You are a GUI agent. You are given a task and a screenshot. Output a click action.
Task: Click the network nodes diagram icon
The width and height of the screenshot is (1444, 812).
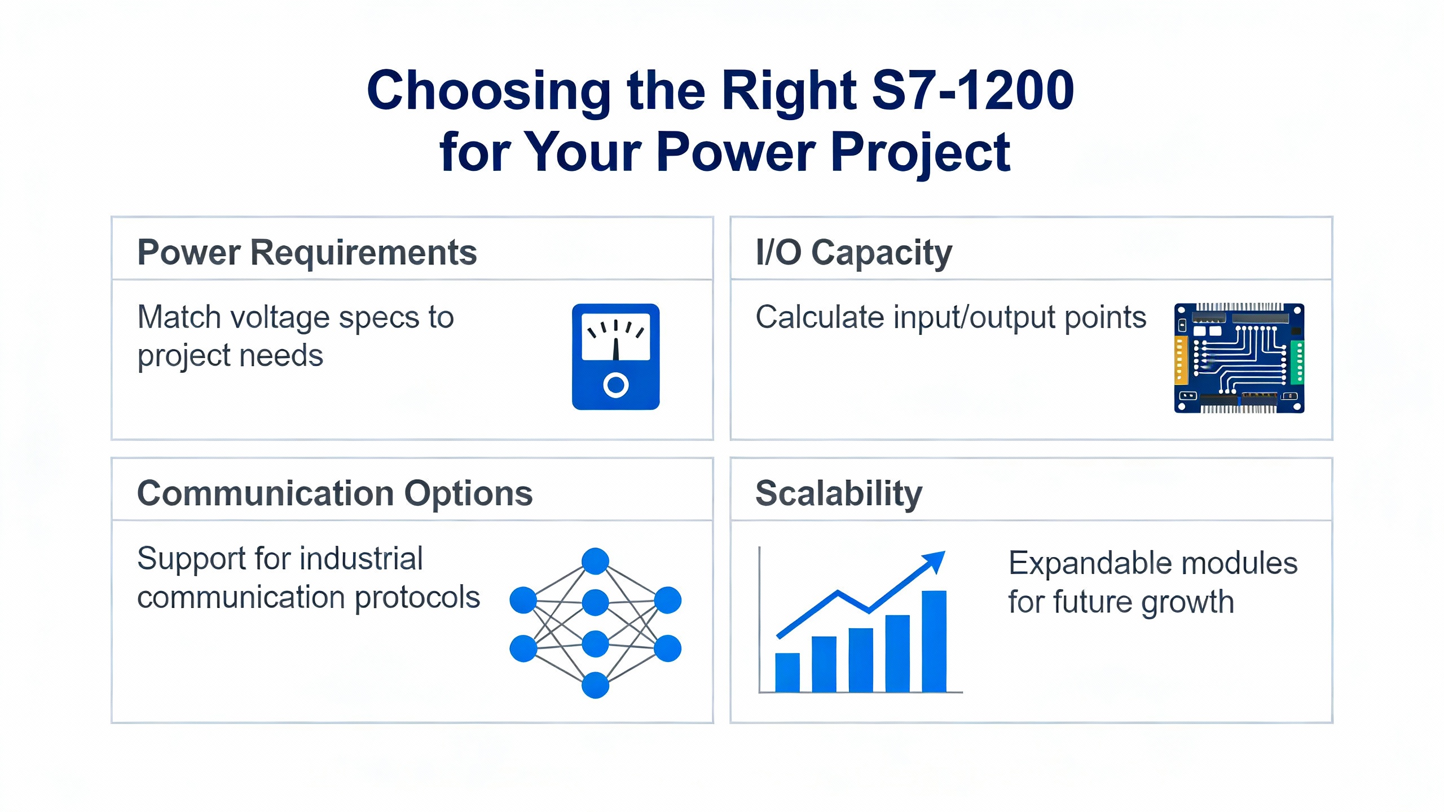[x=595, y=623]
